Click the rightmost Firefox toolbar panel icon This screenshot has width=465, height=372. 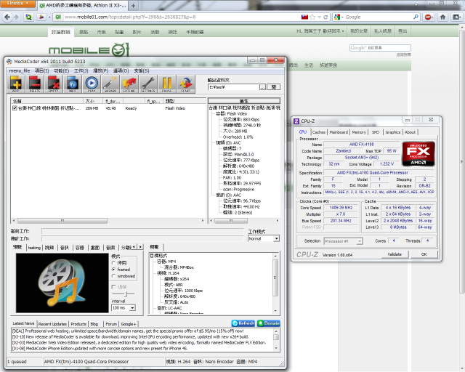[x=456, y=17]
